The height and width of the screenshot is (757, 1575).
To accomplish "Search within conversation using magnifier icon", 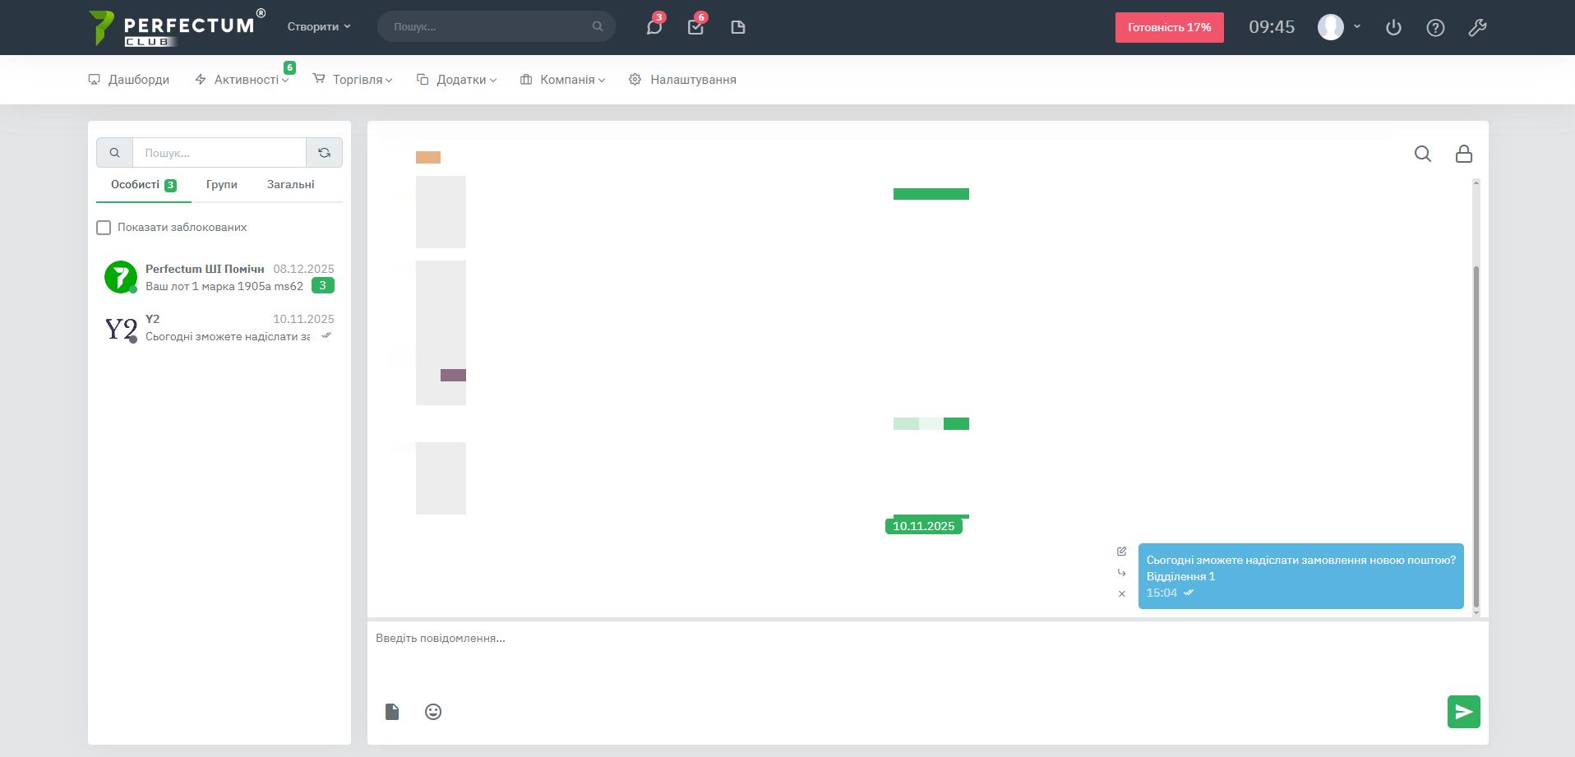I will (x=1422, y=154).
